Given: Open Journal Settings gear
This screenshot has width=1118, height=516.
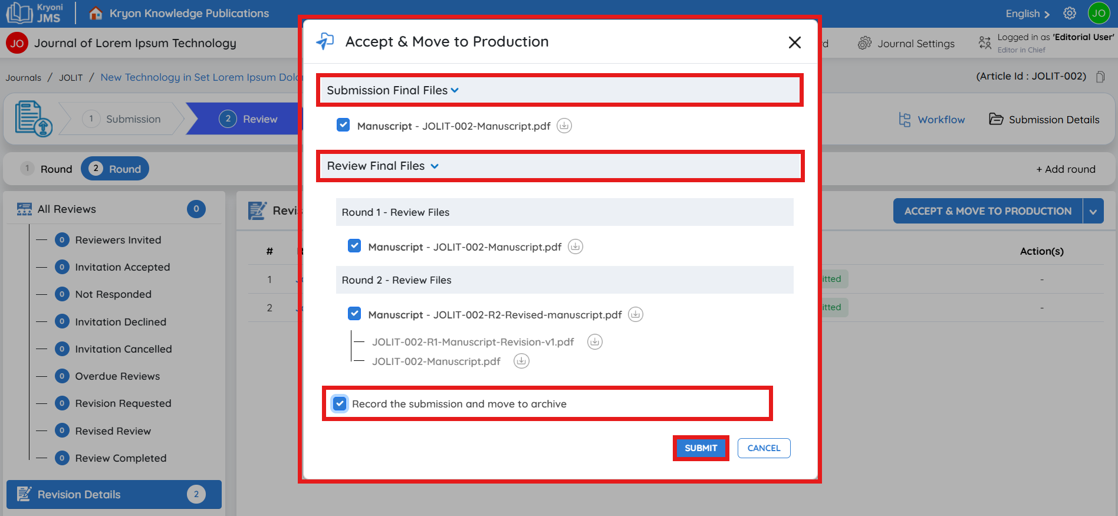Looking at the screenshot, I should pyautogui.click(x=864, y=44).
